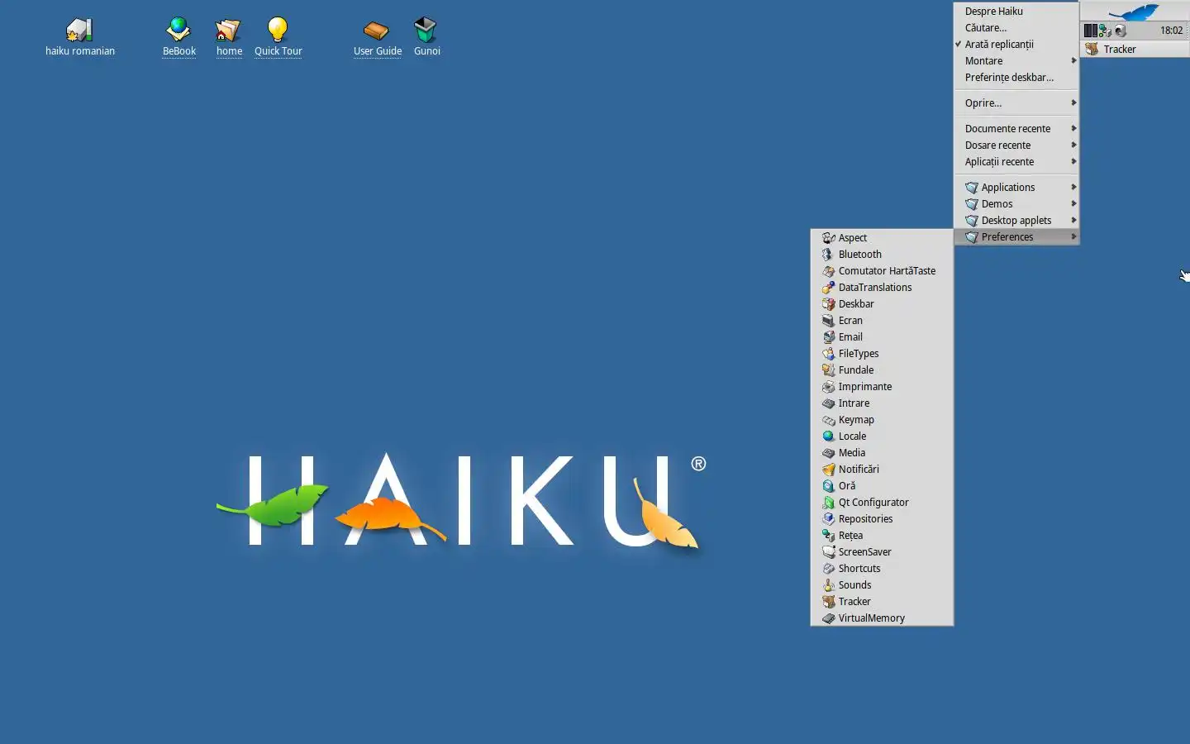1190x744 pixels.
Task: Click the Deskbar preference icon
Action: click(828, 304)
